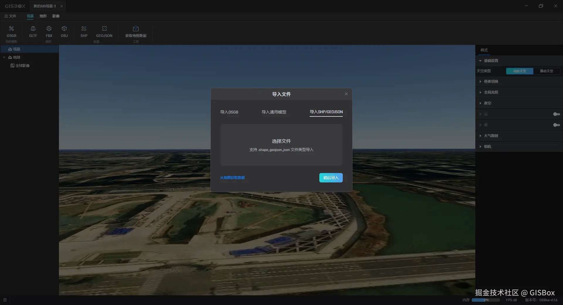Choose 动态天空 sky type
Screen dimensions: 563x305
tap(520, 71)
